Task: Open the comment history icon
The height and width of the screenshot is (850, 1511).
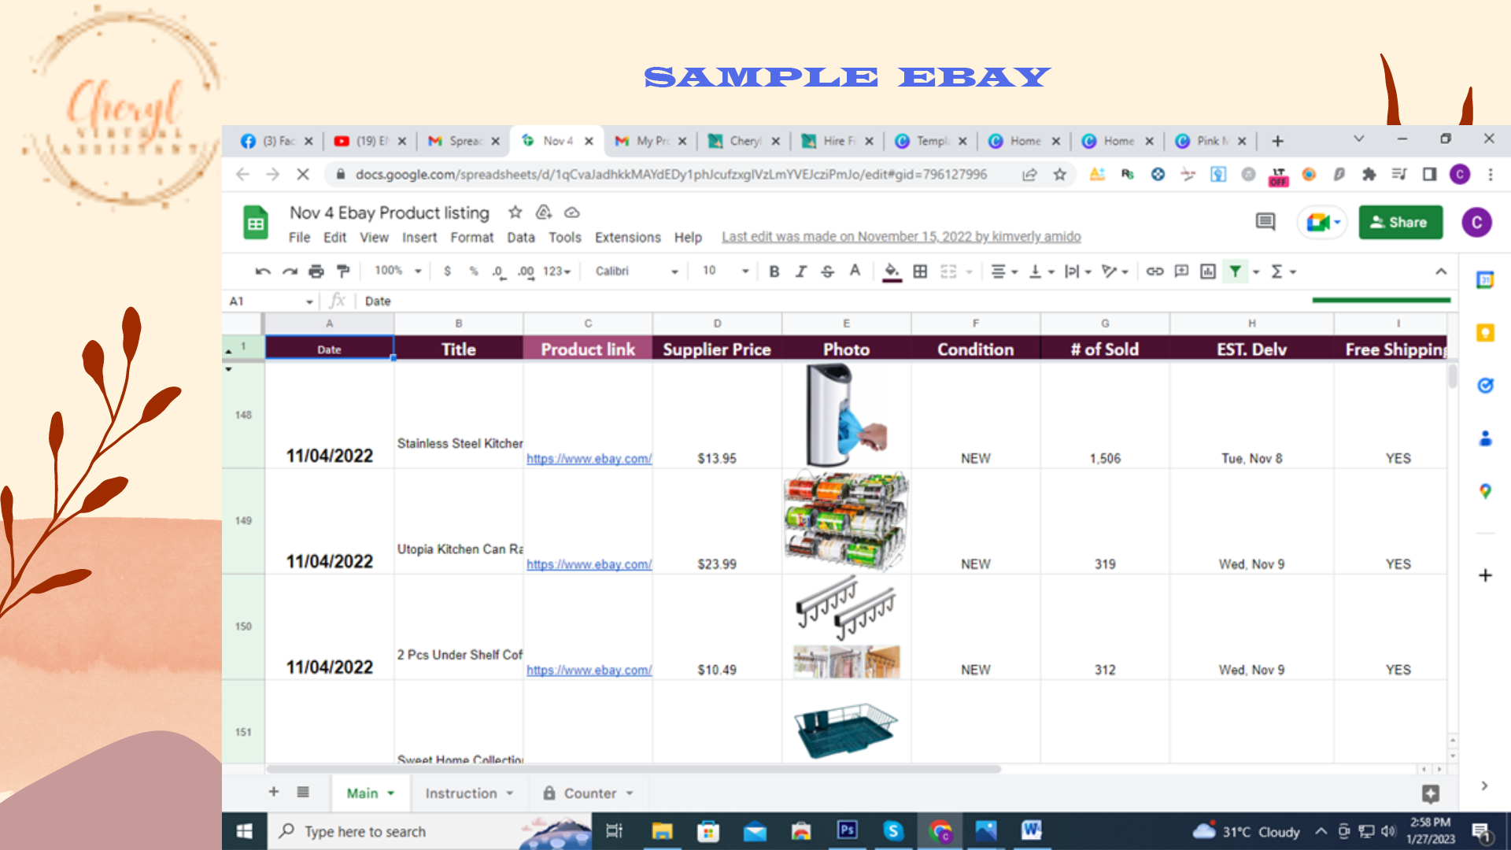Action: [x=1265, y=223]
